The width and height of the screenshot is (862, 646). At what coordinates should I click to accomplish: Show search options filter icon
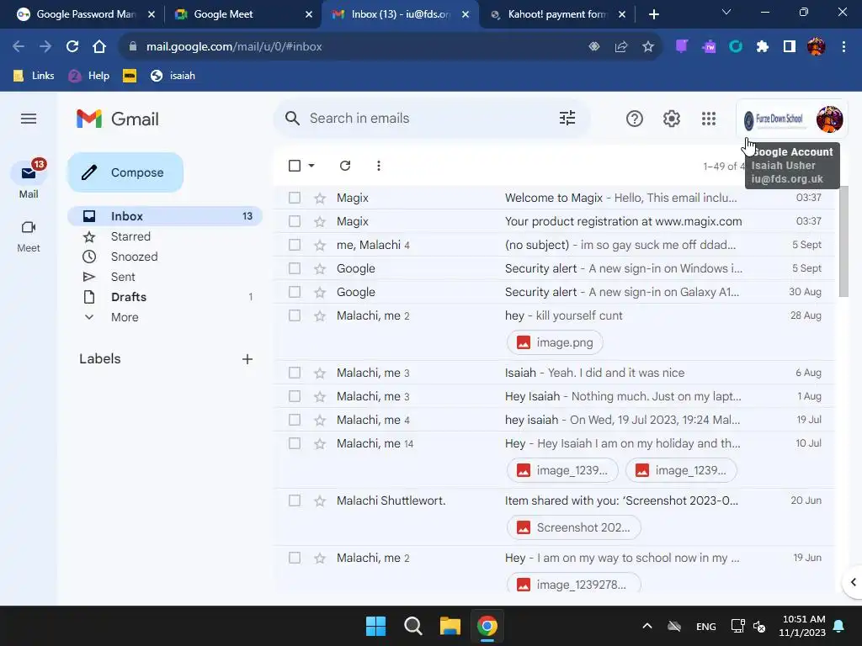pos(567,118)
